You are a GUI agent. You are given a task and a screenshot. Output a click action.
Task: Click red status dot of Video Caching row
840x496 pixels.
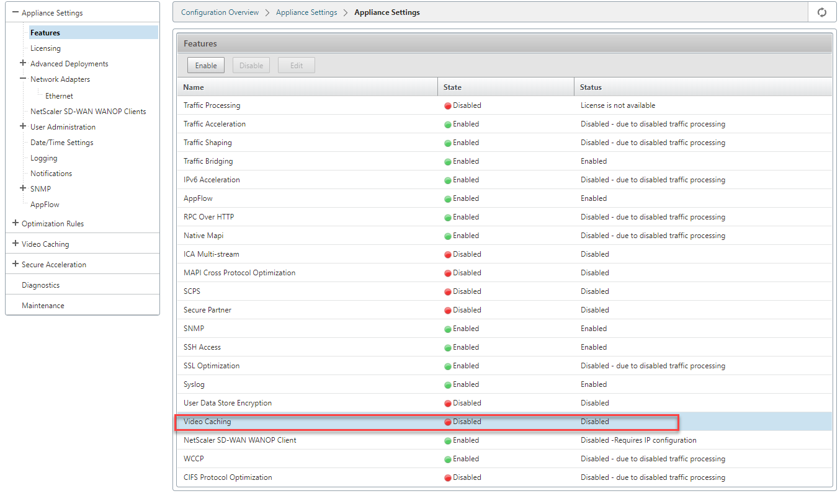click(447, 422)
